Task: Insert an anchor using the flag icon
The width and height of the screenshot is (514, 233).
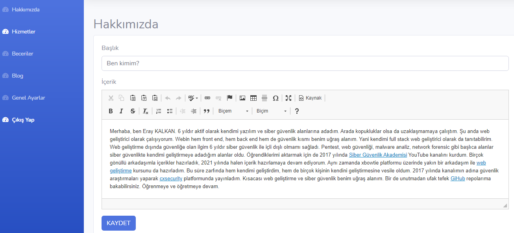Action: [229, 98]
